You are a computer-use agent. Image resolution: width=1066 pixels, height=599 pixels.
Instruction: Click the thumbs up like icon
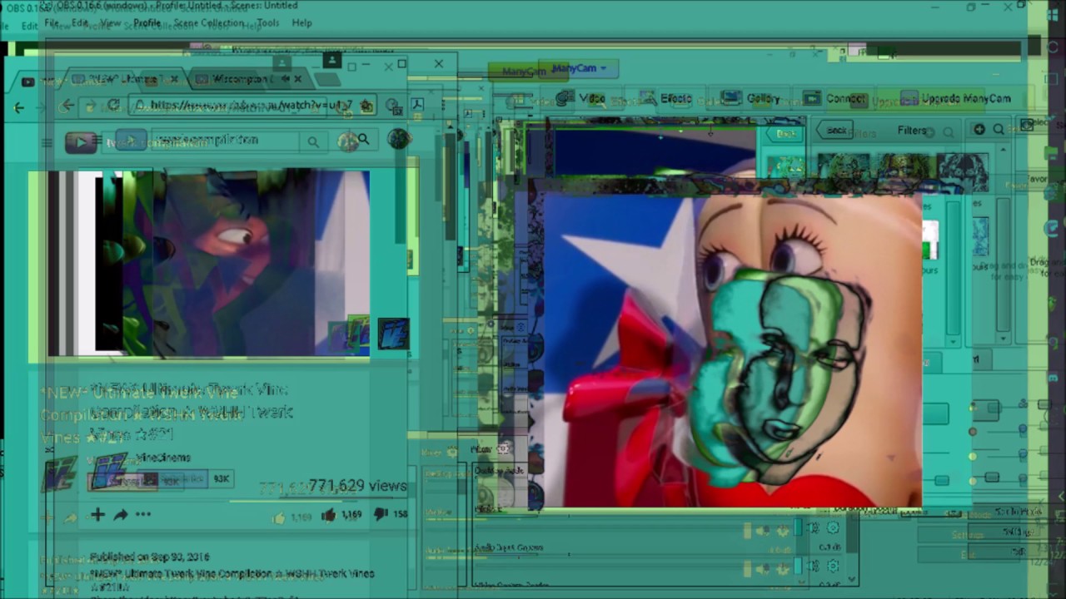329,515
